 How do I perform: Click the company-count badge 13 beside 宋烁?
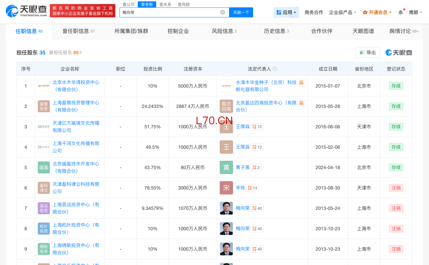253,188
